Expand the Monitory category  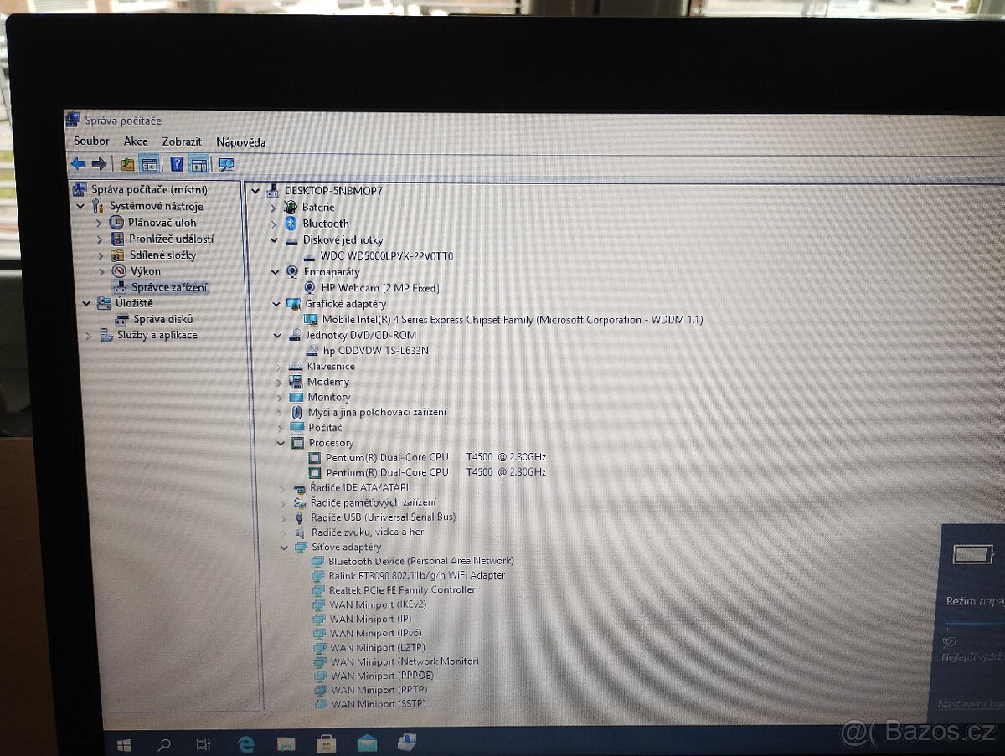(x=280, y=396)
